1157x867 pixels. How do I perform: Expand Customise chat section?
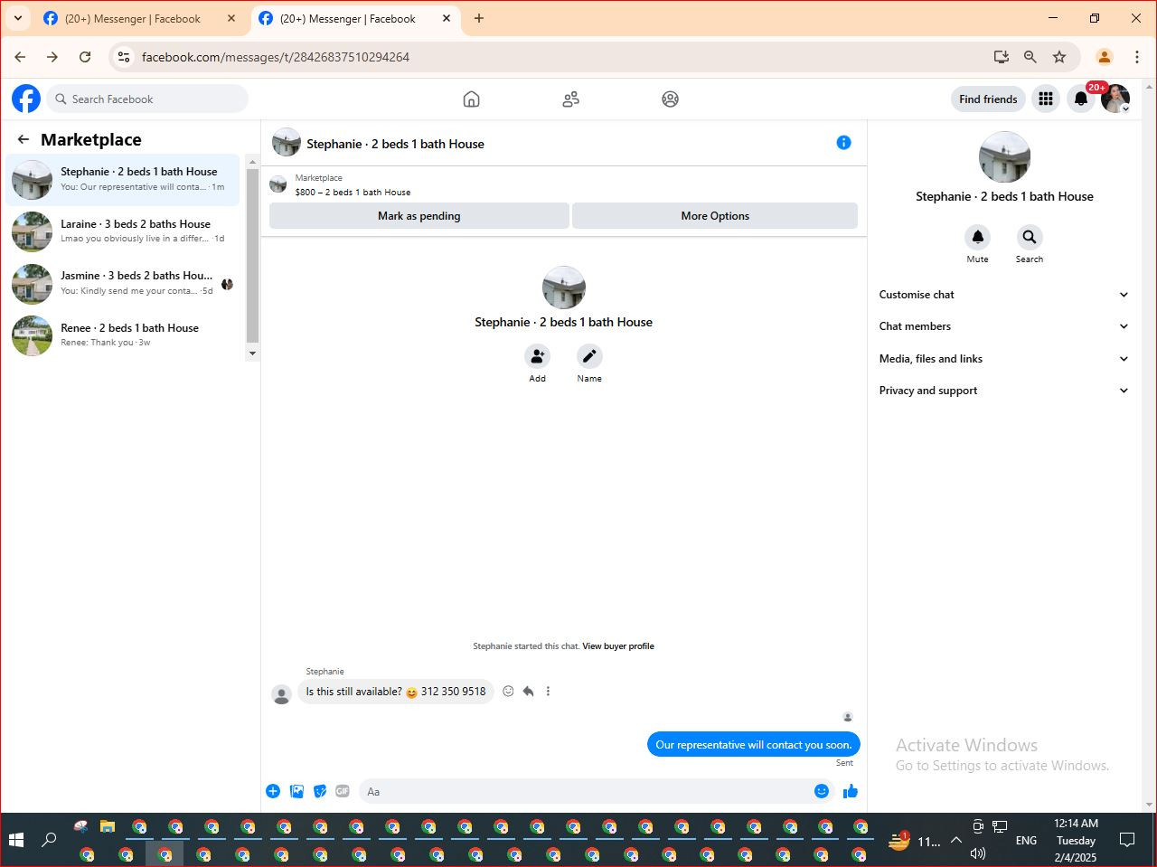1004,295
